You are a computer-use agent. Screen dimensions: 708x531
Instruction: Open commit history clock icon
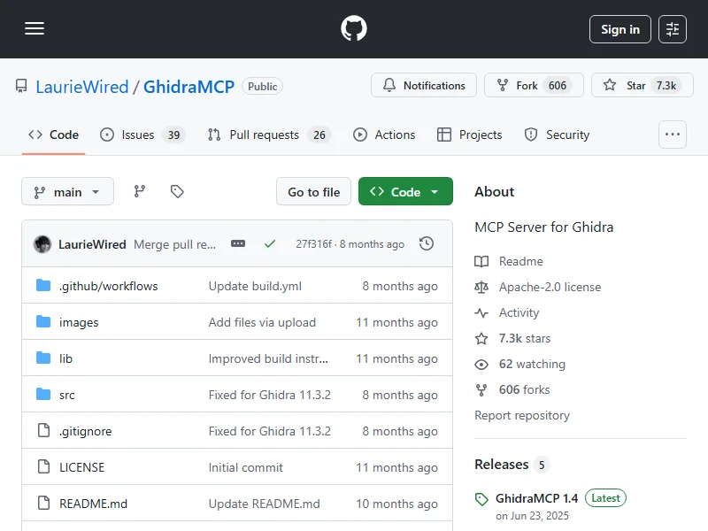[427, 243]
